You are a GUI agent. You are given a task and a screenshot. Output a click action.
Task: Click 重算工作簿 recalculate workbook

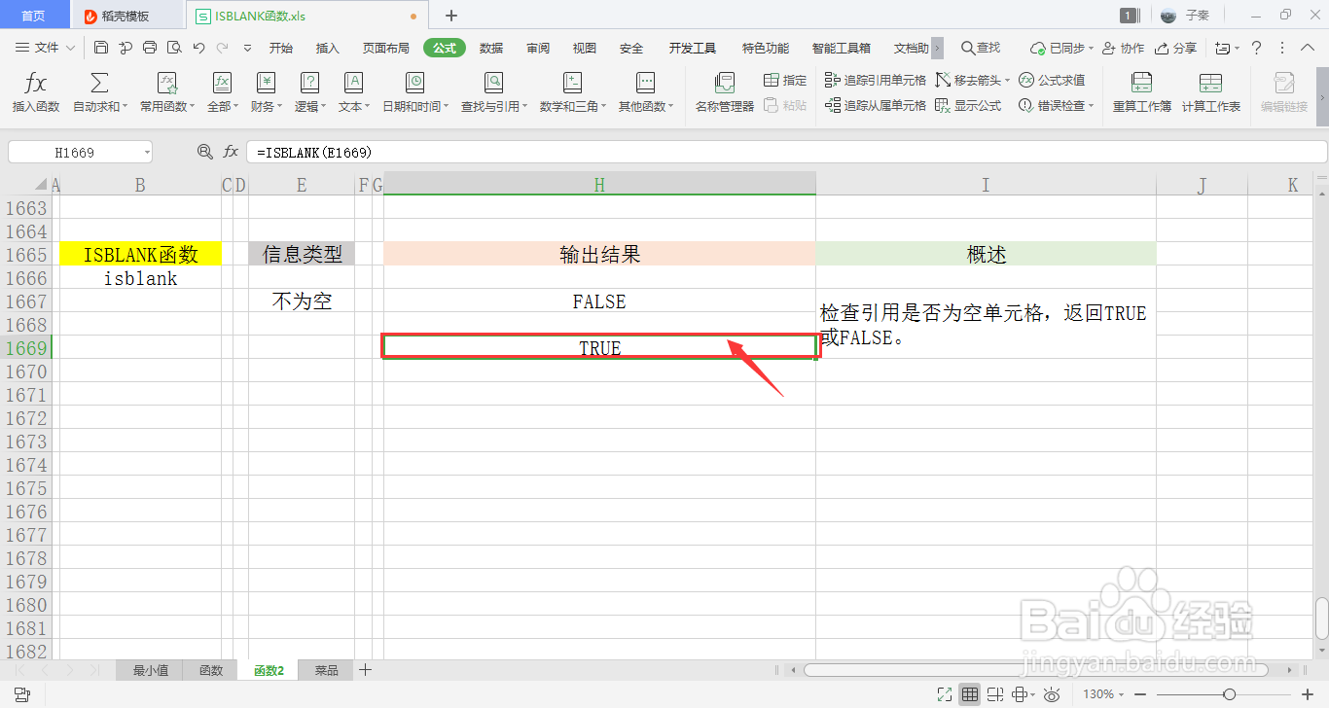1142,93
